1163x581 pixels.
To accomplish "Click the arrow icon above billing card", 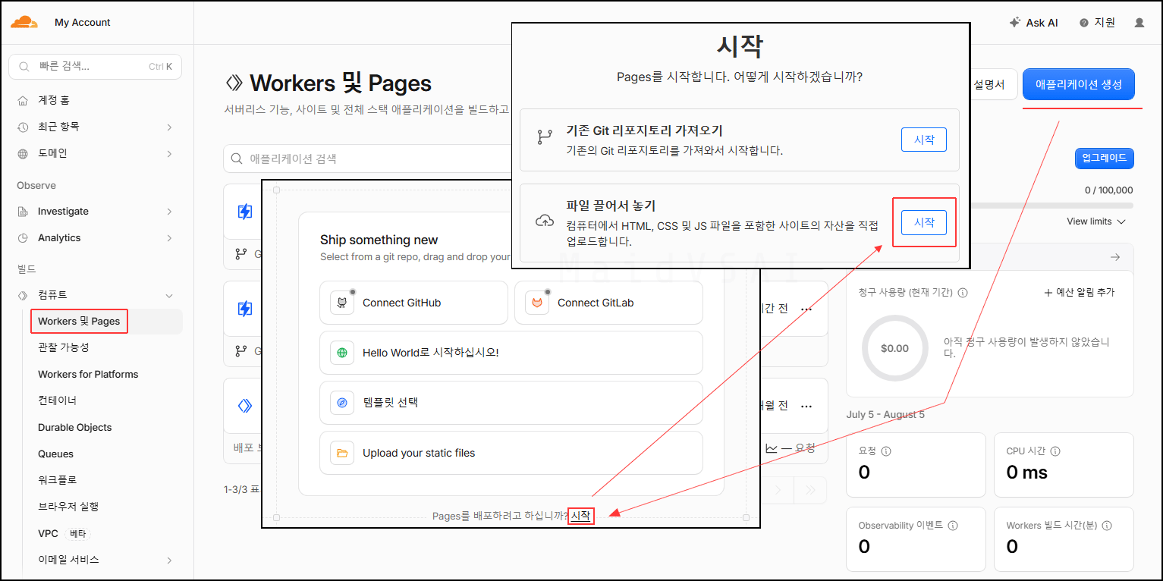I will point(1114,257).
